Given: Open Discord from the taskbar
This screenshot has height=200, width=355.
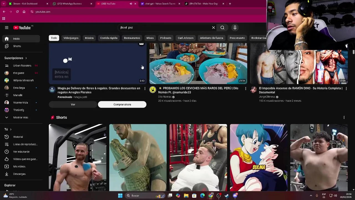Looking at the screenshot, I should tap(235, 196).
